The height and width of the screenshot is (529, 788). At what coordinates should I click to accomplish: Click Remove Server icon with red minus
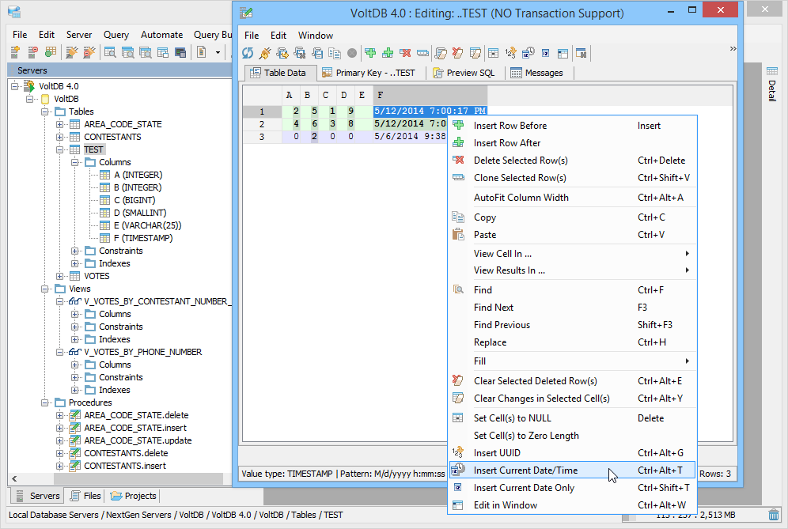click(32, 51)
